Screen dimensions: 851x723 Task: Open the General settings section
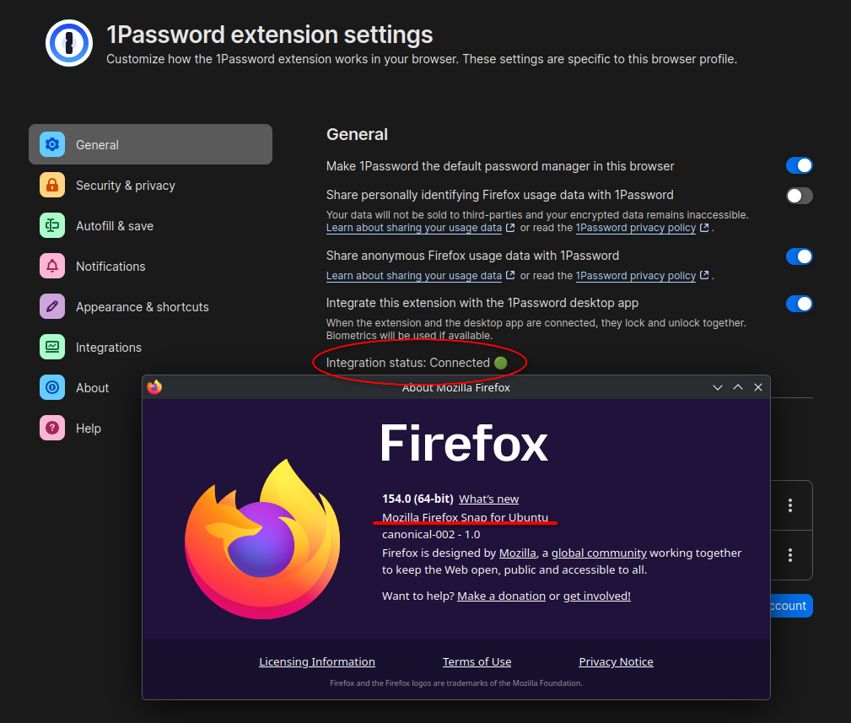tap(150, 144)
